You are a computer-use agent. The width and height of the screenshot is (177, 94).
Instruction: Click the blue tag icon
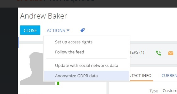pos(82,30)
